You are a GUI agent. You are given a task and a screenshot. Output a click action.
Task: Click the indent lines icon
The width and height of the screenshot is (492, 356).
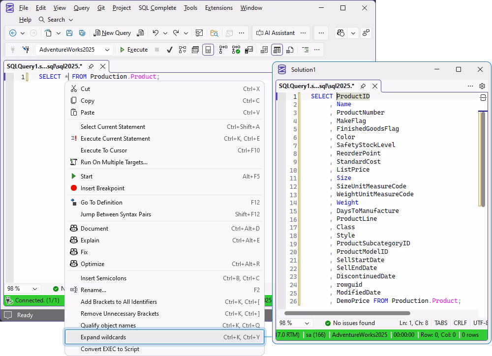click(306, 50)
